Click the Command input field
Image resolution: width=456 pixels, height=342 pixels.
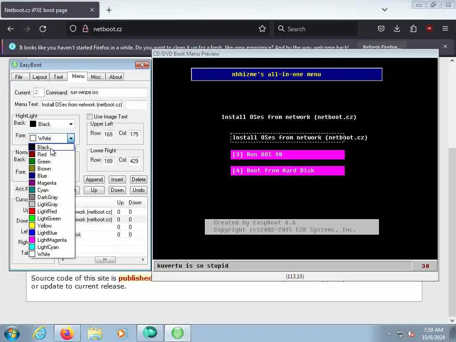[108, 93]
